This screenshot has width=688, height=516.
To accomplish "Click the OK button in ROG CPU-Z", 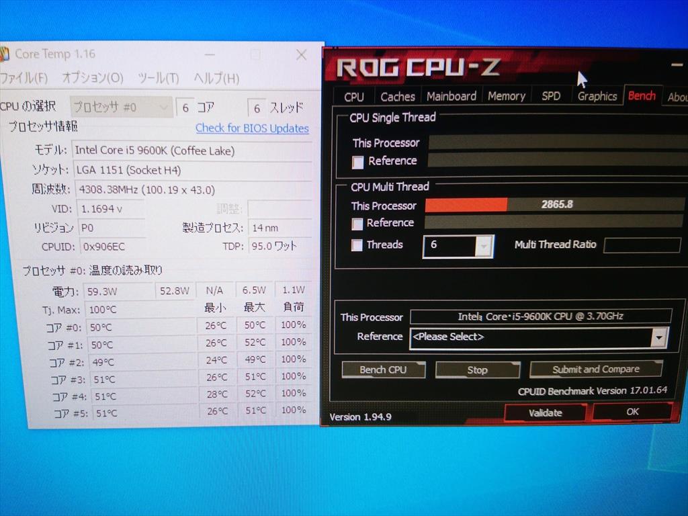I will 632,412.
